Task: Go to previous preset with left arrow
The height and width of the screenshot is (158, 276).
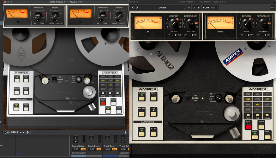Action: [x=133, y=8]
